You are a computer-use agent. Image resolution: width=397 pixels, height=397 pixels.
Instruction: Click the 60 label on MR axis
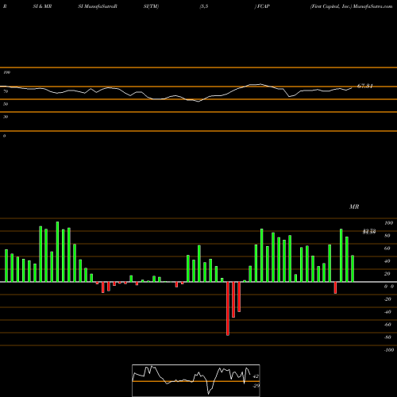click(x=387, y=249)
